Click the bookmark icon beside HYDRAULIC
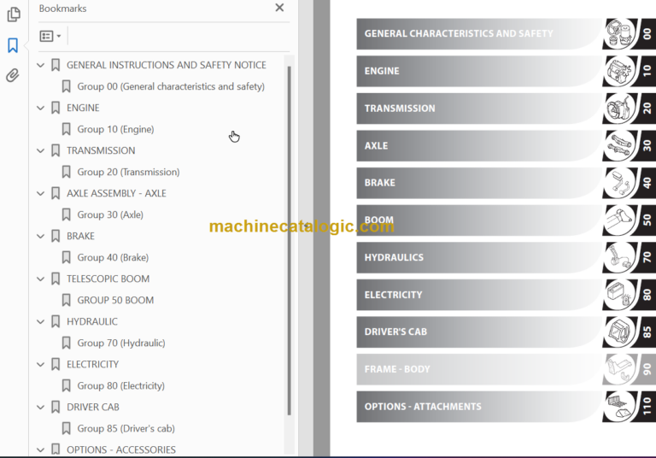Image resolution: width=656 pixels, height=458 pixels. click(x=56, y=321)
